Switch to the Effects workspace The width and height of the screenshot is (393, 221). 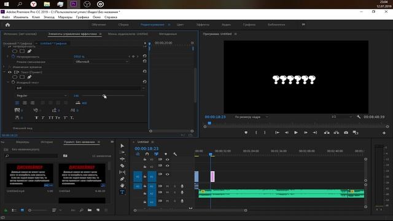(203, 25)
